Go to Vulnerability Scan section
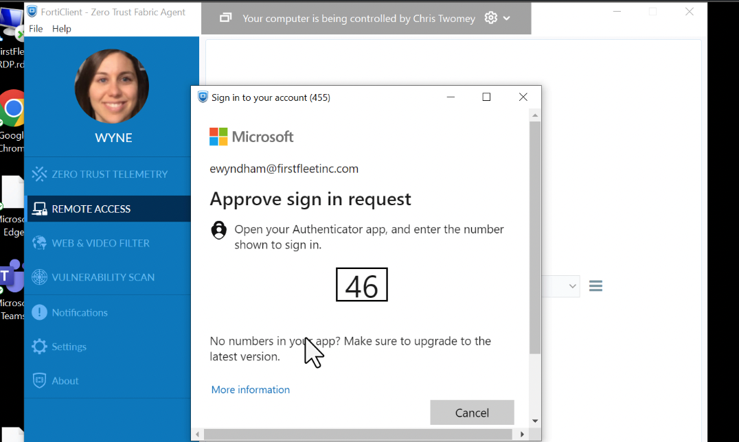Image resolution: width=739 pixels, height=442 pixels. pos(108,277)
